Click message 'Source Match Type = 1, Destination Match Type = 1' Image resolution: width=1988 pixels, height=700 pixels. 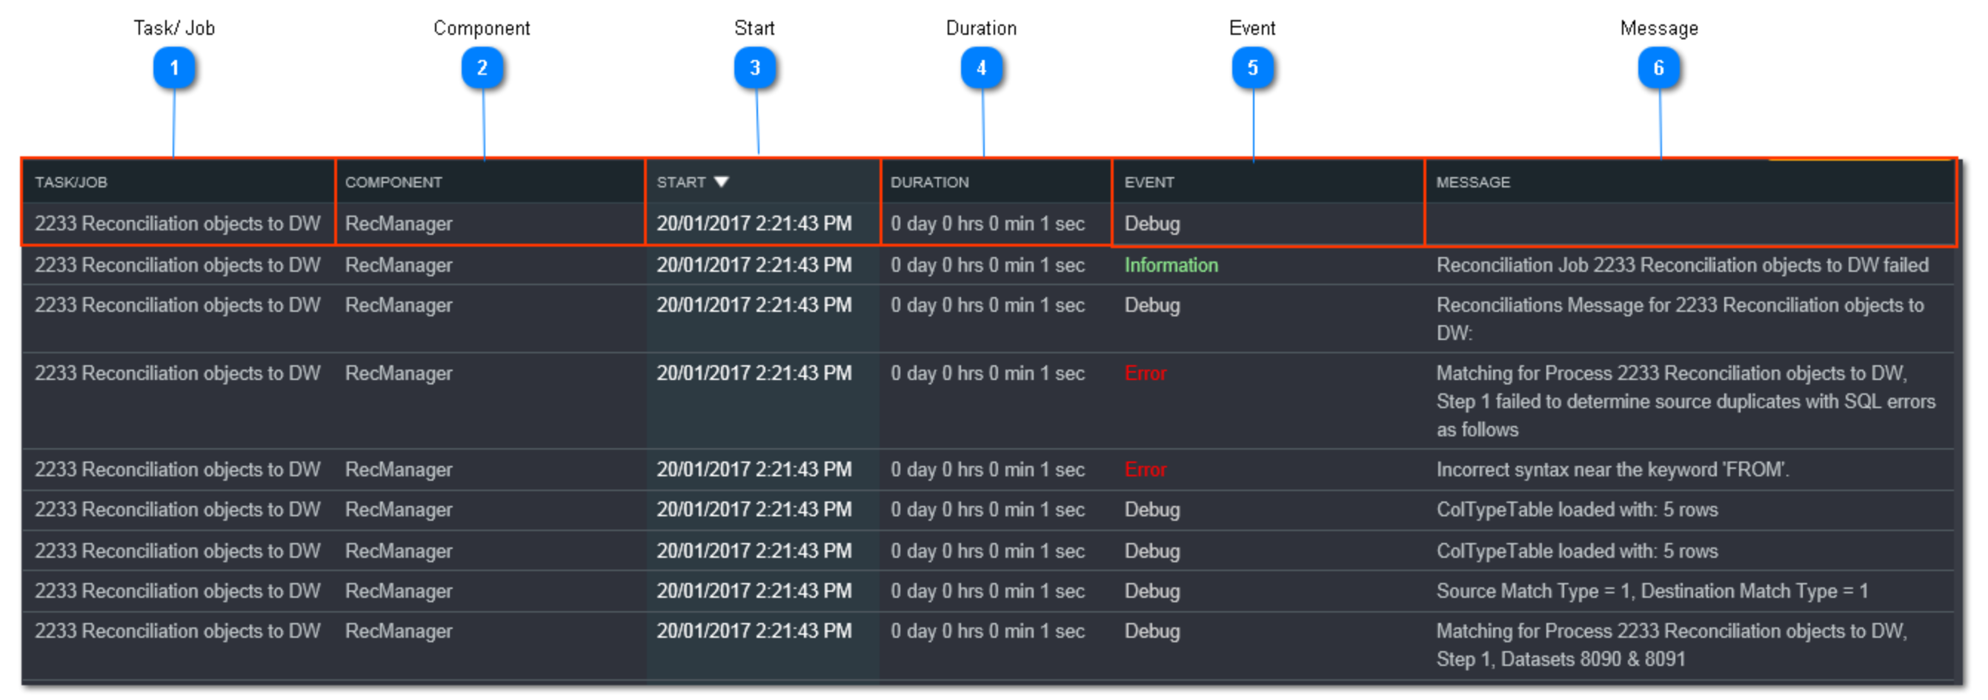1652,591
